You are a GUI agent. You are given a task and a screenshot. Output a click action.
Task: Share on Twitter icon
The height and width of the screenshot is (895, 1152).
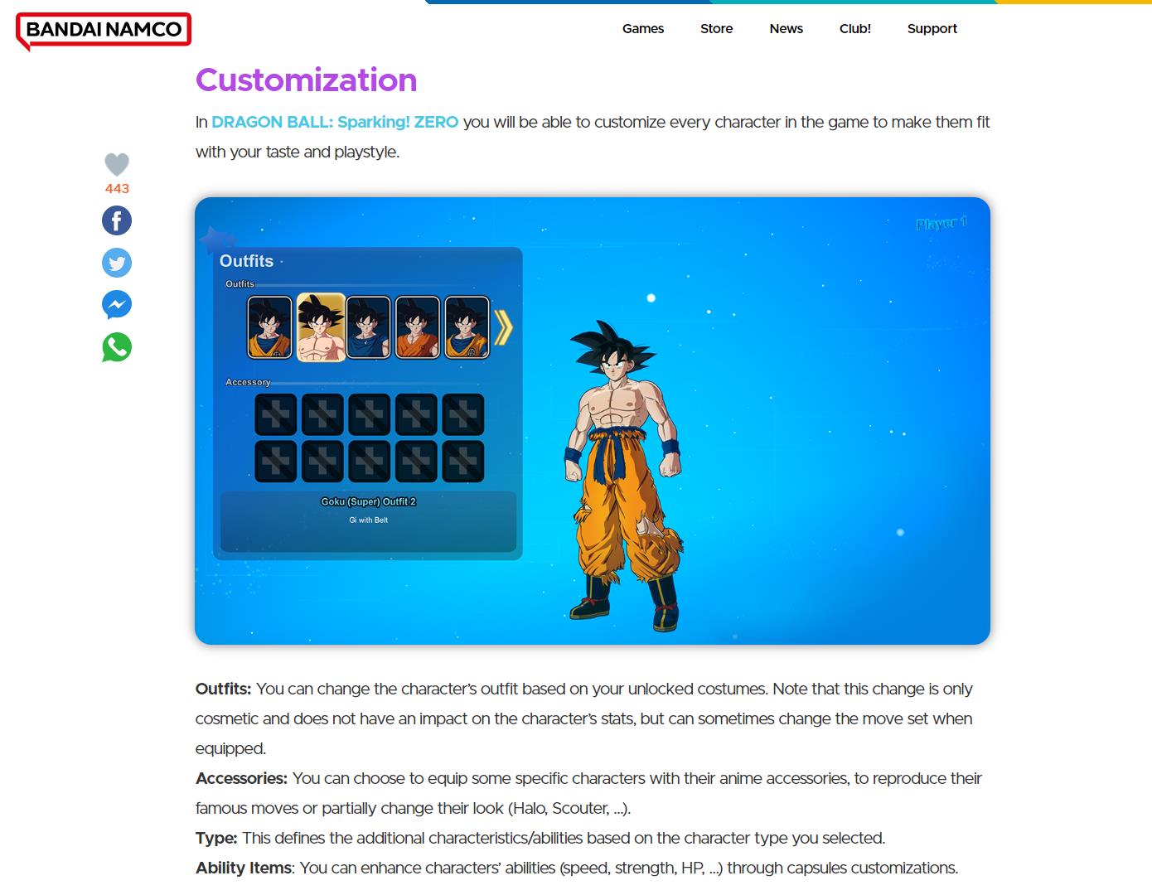point(117,263)
